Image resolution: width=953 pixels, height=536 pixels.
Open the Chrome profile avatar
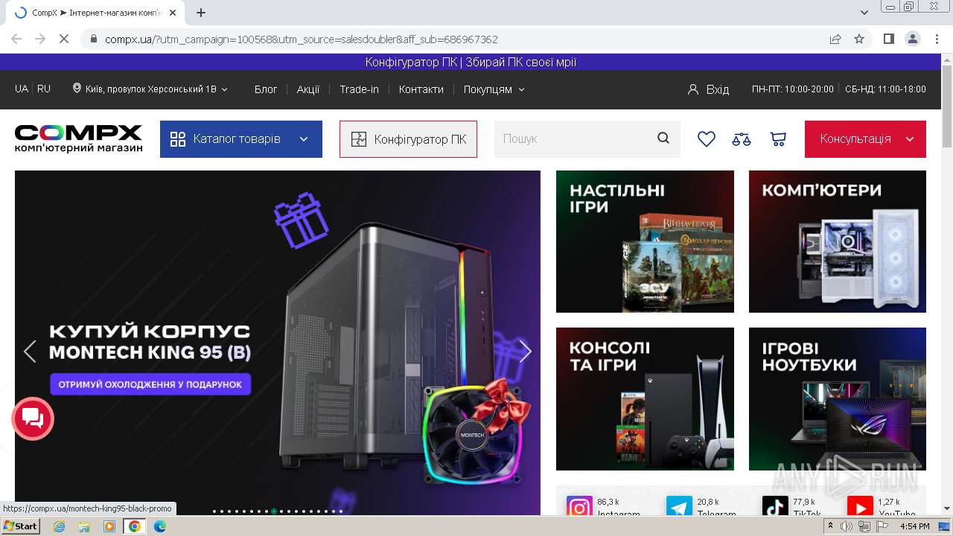point(912,39)
